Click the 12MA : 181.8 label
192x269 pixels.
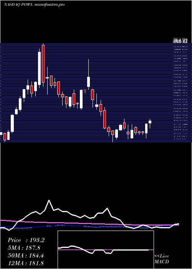26,263
